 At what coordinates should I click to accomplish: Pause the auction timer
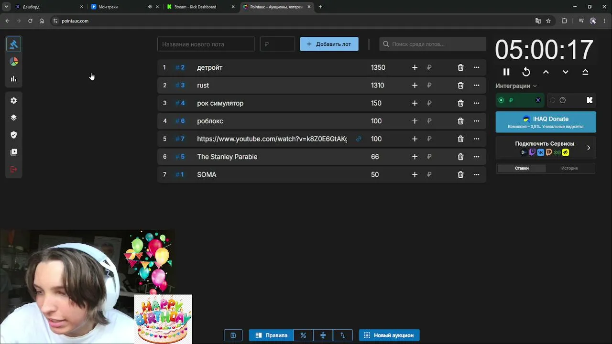(506, 72)
